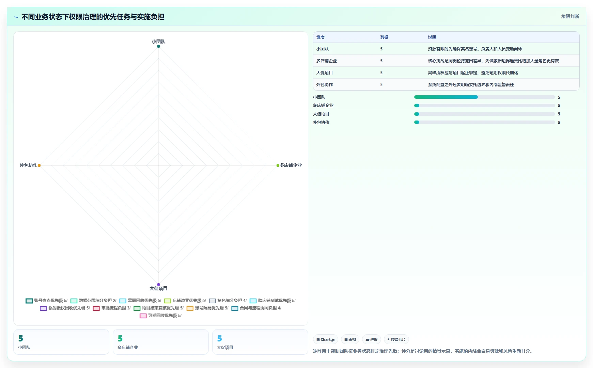Image resolution: width=593 pixels, height=368 pixels.
Task: Click the 小团队 label in the progress list
Action: [x=319, y=97]
